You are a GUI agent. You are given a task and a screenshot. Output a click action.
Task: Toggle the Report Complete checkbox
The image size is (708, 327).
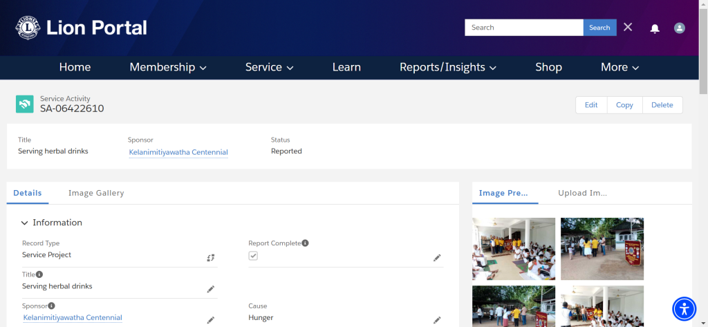[253, 256]
